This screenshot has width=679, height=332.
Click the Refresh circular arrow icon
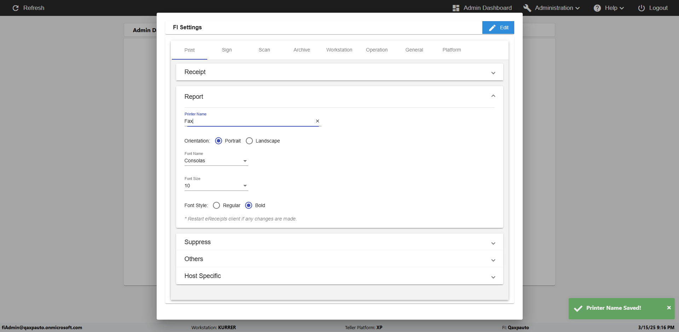coord(16,8)
